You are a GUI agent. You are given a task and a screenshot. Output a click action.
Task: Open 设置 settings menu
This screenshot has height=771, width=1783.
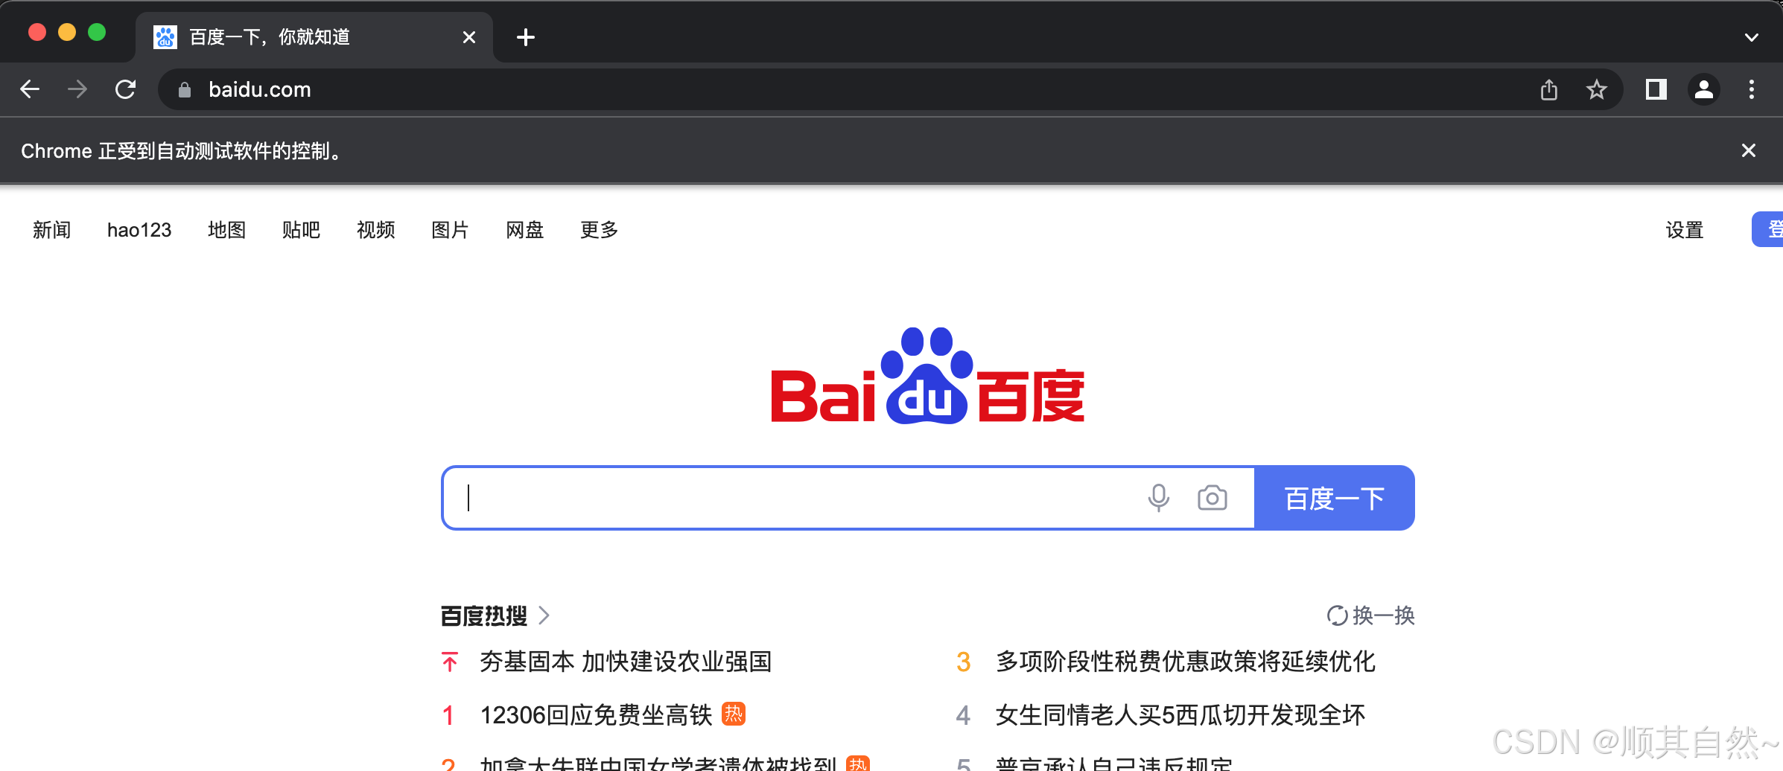click(x=1685, y=230)
